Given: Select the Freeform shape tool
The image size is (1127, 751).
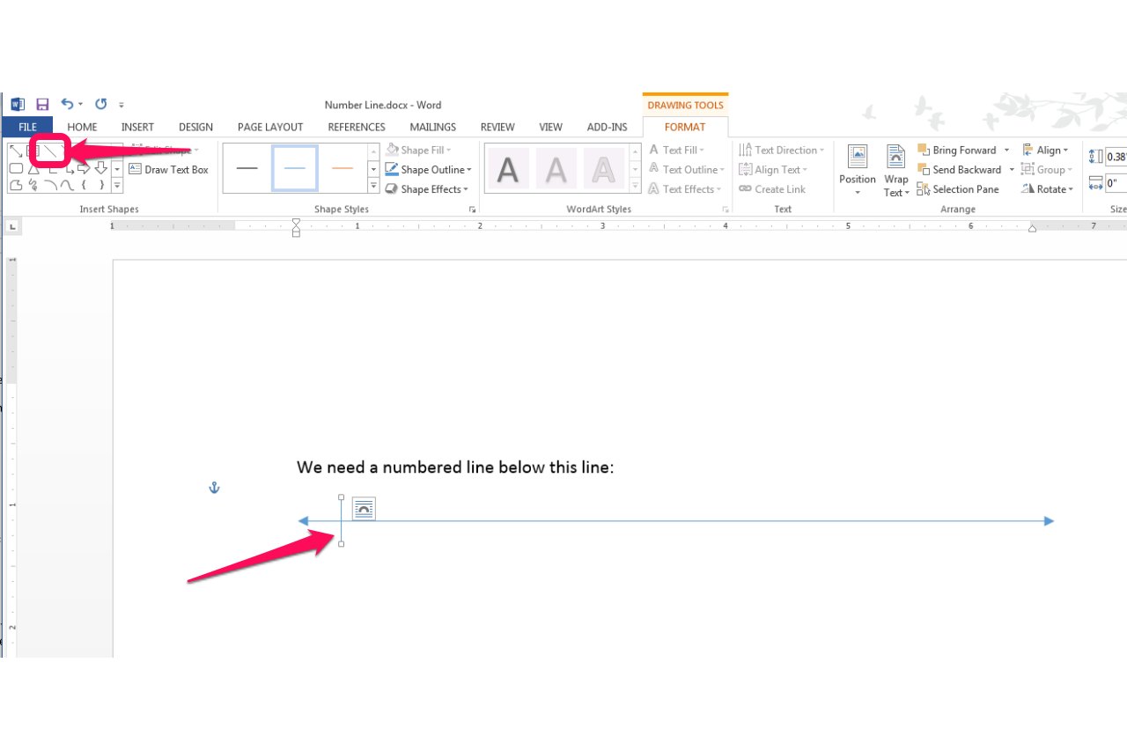Looking at the screenshot, I should click(16, 185).
